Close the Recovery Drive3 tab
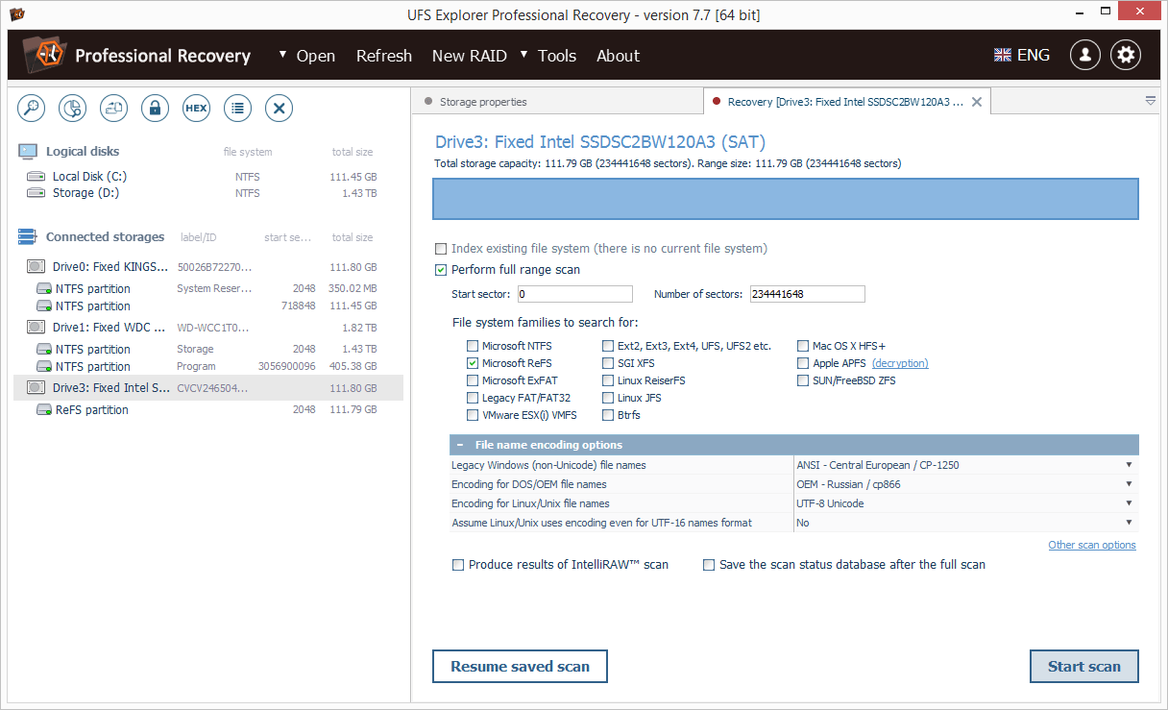 pyautogui.click(x=977, y=102)
